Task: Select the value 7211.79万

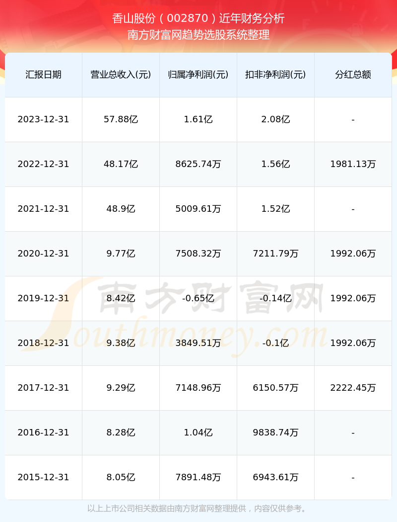Action: pyautogui.click(x=276, y=254)
